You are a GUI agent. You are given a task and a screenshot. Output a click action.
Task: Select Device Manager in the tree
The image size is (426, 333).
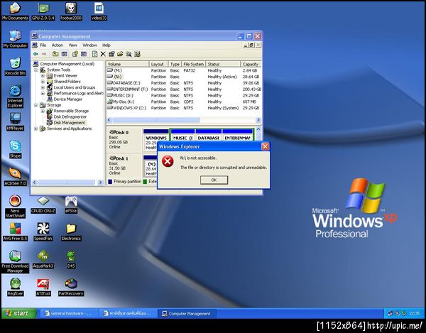65,99
